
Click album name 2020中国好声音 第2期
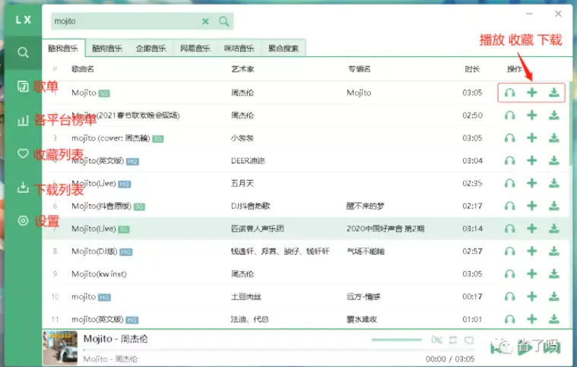tap(385, 229)
